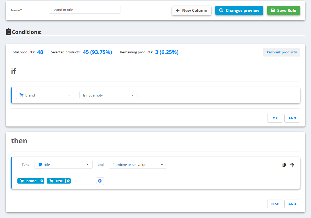This screenshot has height=218, width=311.
Task: Open the brand field dropdown in the if condition
Action: [45, 95]
